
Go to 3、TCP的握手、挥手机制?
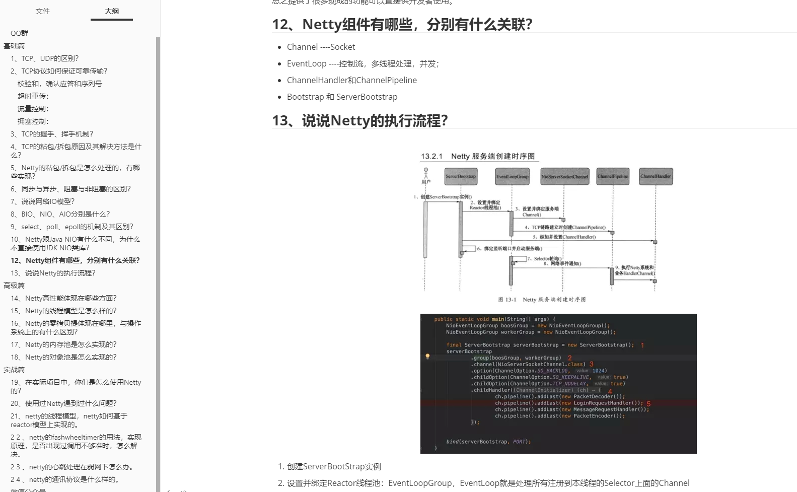tap(52, 134)
